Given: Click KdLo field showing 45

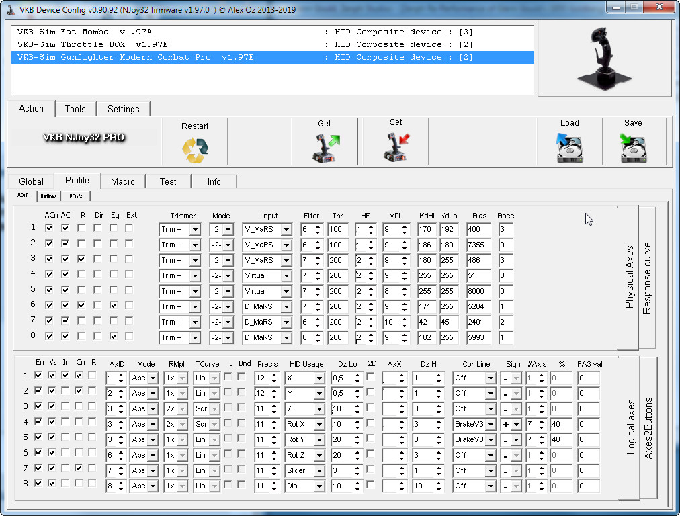Looking at the screenshot, I should point(449,322).
